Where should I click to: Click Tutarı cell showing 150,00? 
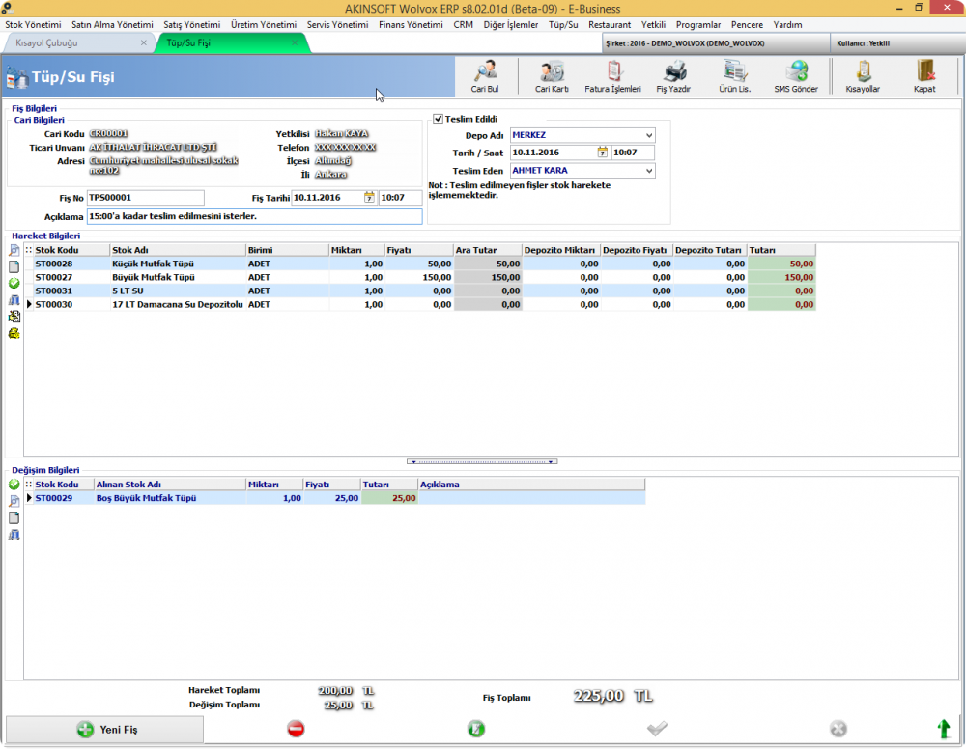pos(781,277)
